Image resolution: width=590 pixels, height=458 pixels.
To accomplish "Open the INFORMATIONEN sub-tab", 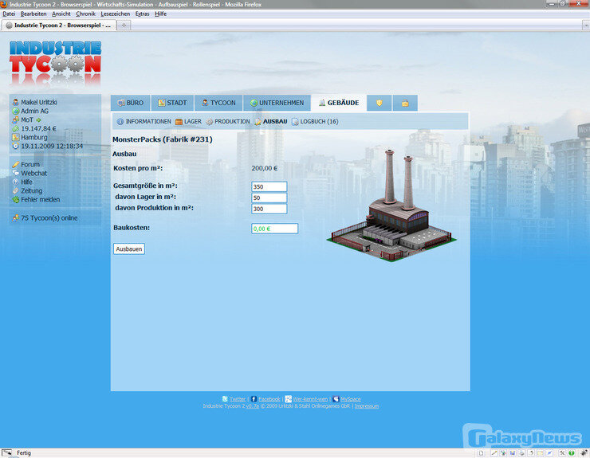I will pos(144,121).
